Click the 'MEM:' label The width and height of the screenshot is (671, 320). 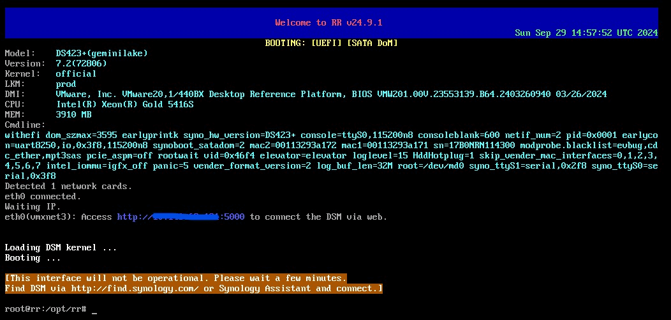pyautogui.click(x=15, y=115)
